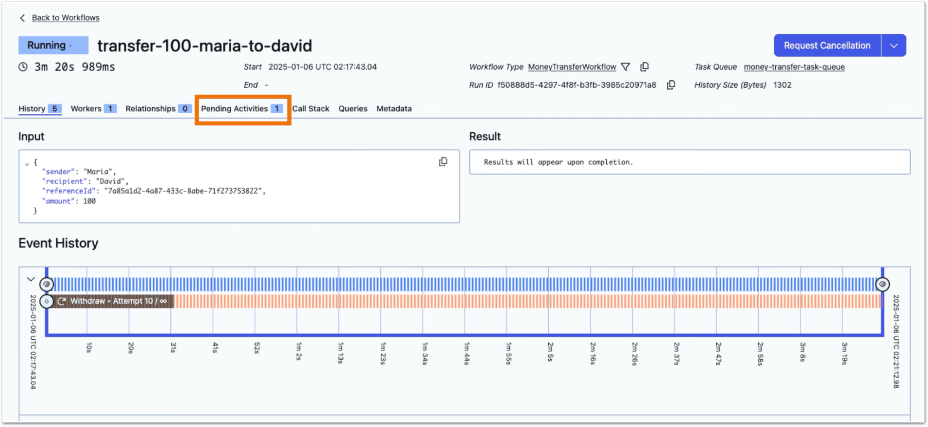Open the Pending Activities tab
The width and height of the screenshot is (928, 427).
pyautogui.click(x=241, y=109)
